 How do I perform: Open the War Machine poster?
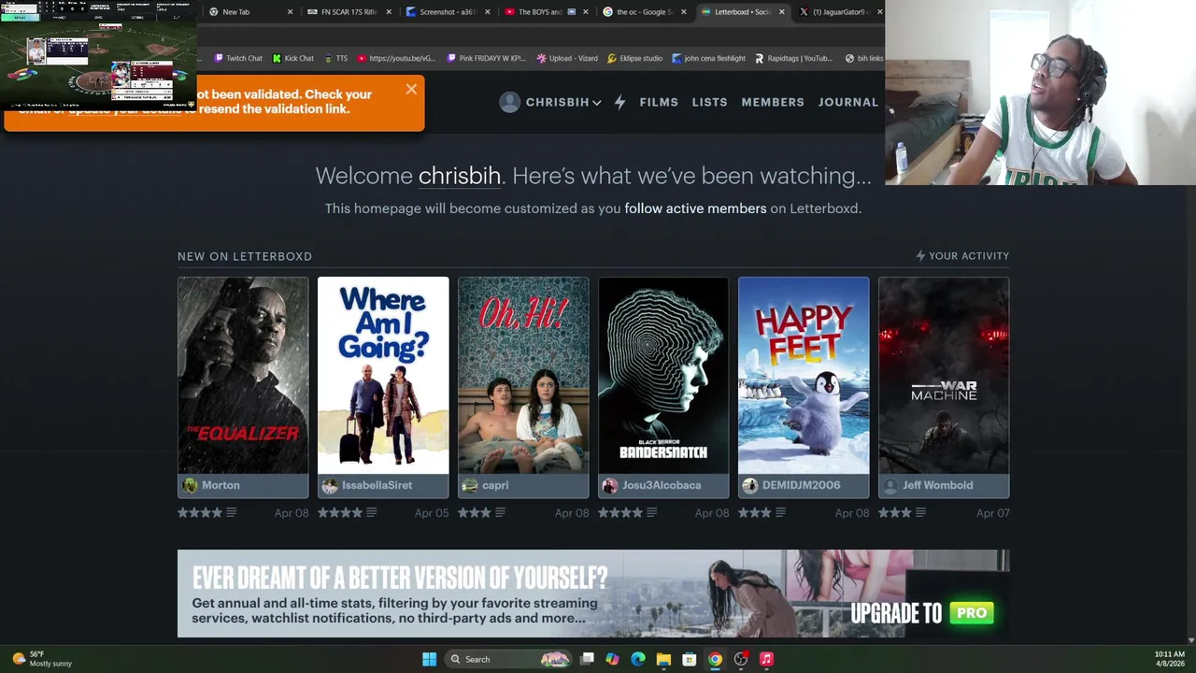tap(944, 375)
